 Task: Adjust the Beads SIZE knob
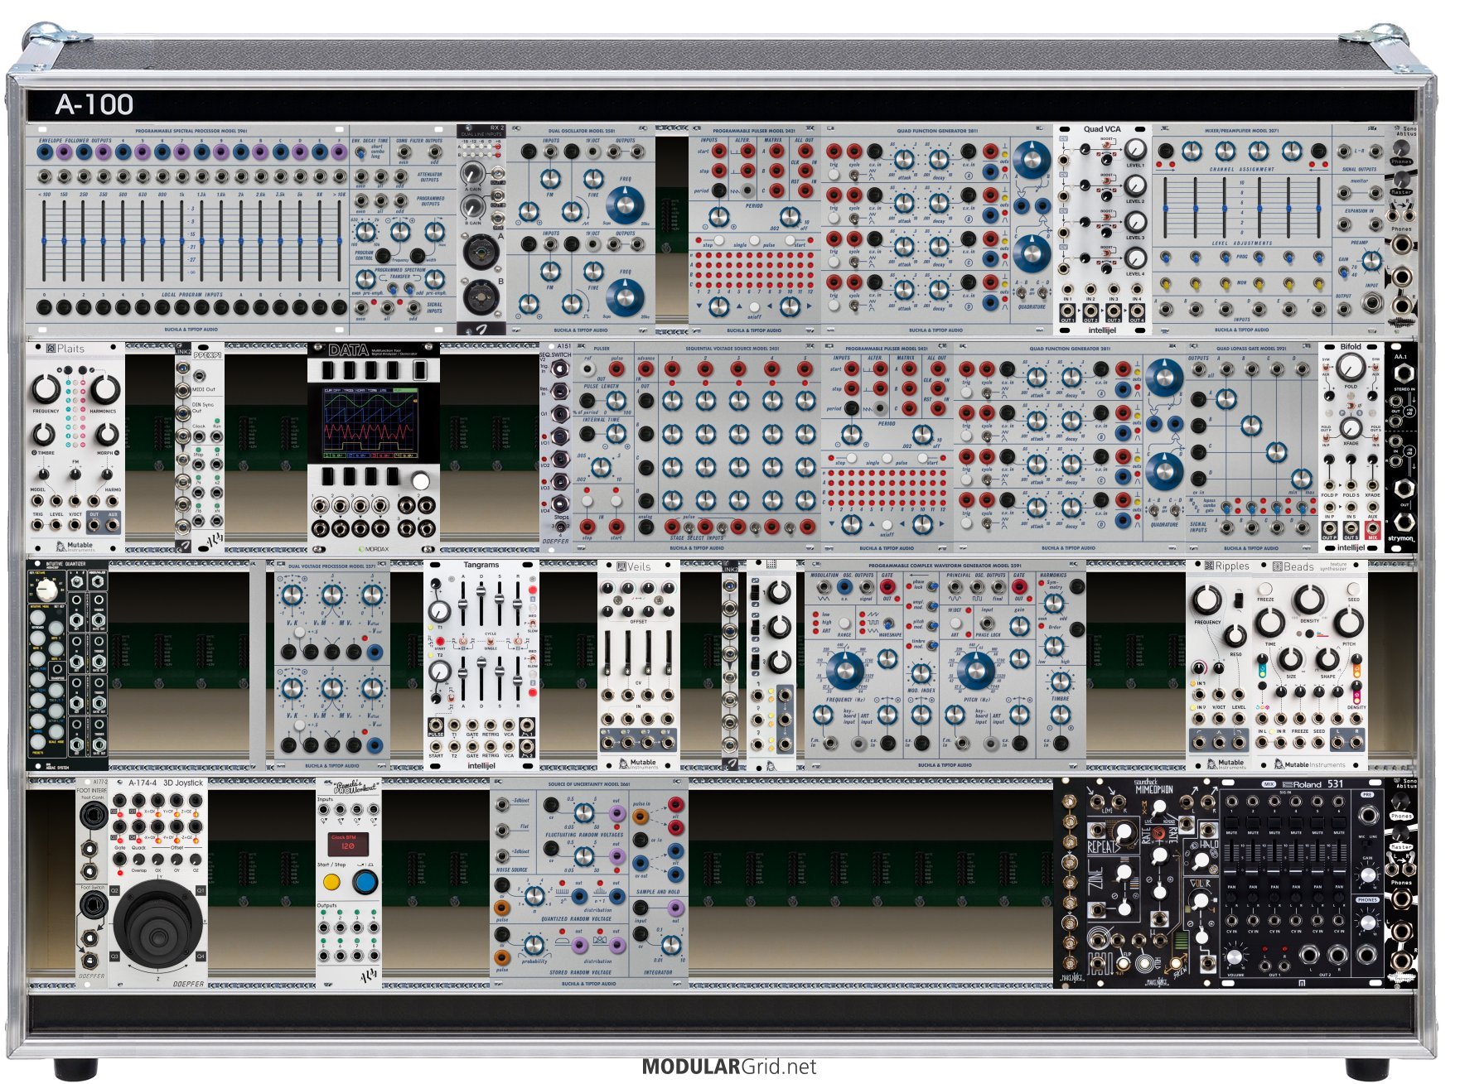pyautogui.click(x=1290, y=658)
